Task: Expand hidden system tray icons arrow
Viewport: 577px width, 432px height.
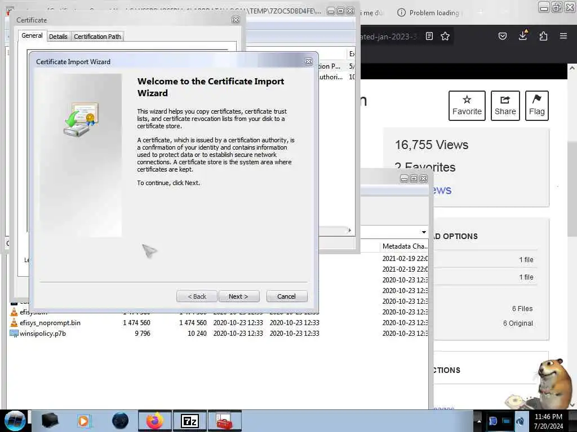Action: pyautogui.click(x=479, y=421)
